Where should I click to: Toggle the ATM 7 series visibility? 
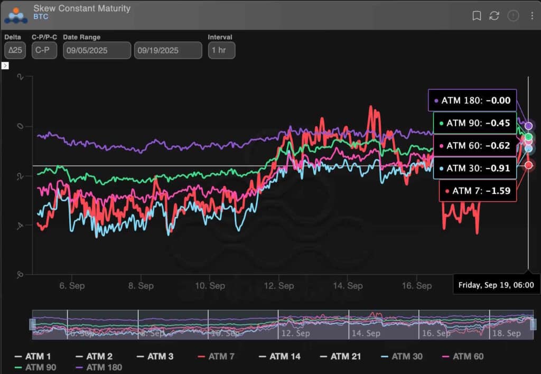(215, 357)
